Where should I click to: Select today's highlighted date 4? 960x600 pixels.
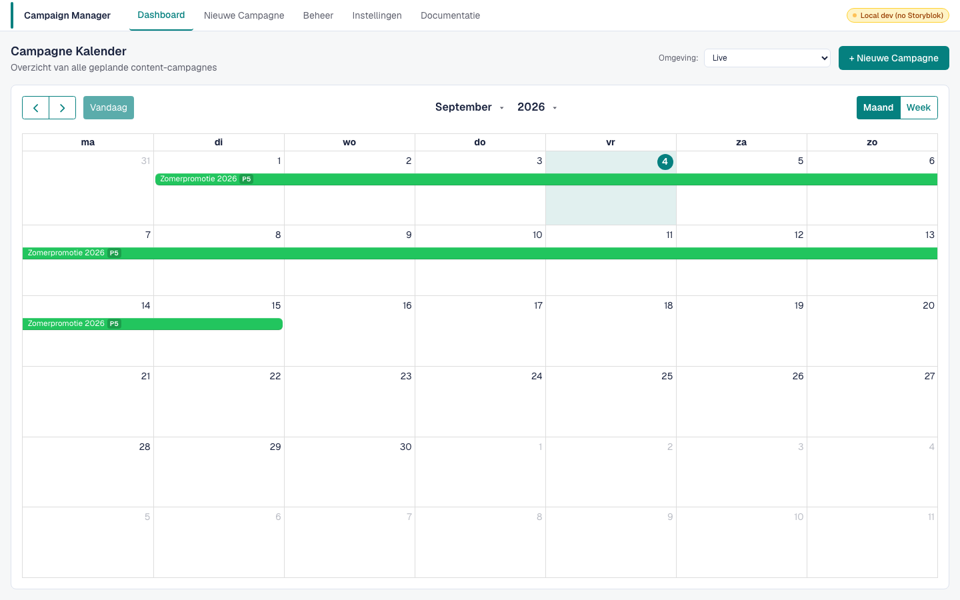pos(665,162)
